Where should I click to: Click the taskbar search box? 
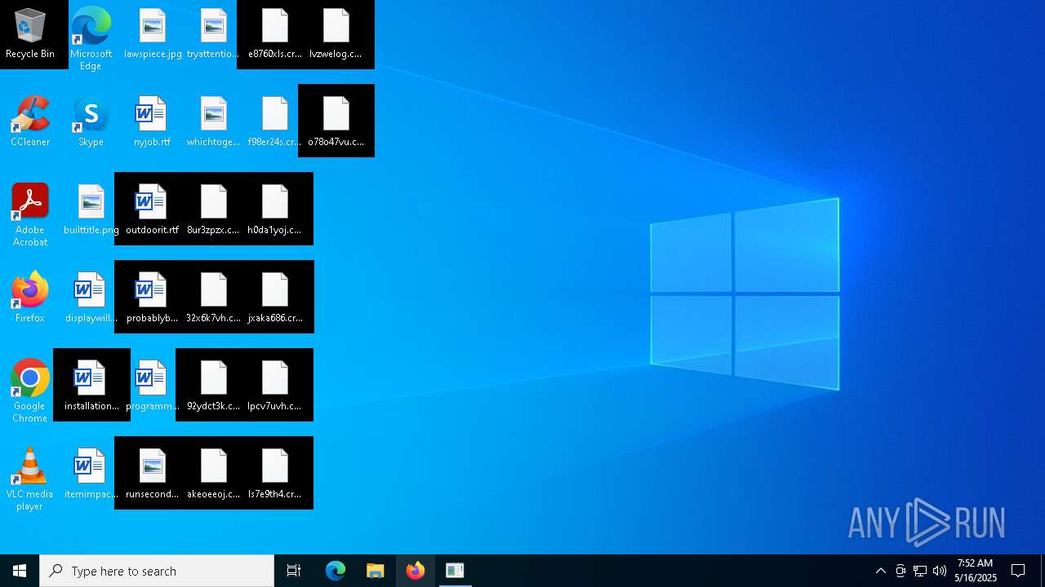[157, 571]
